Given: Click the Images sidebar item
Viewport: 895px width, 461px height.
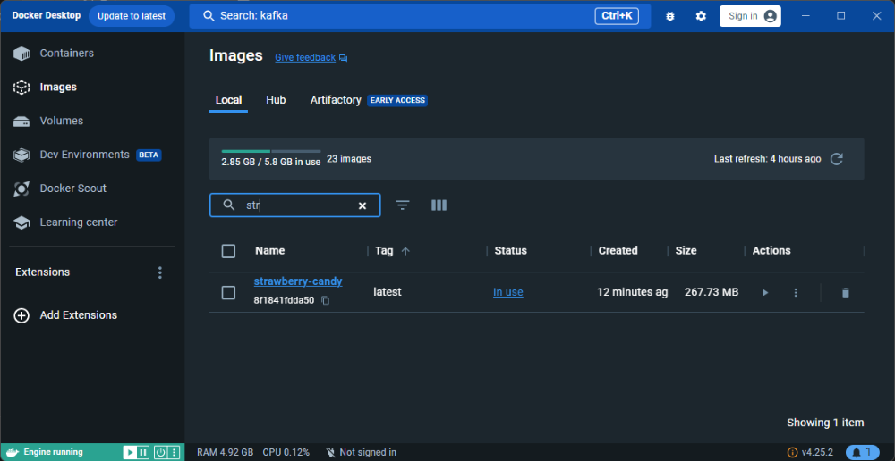Looking at the screenshot, I should (57, 88).
